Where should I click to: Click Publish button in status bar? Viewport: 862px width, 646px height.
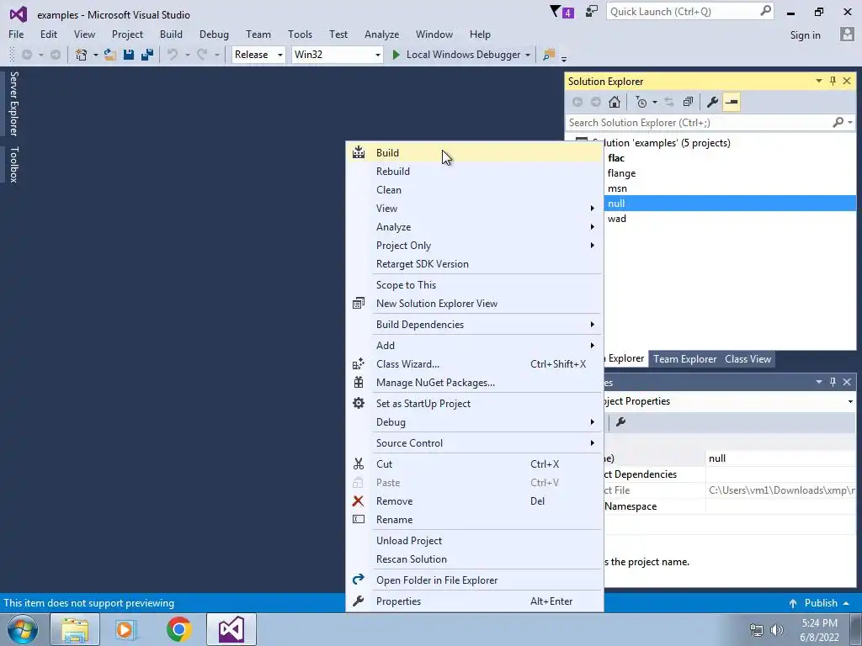pyautogui.click(x=820, y=602)
